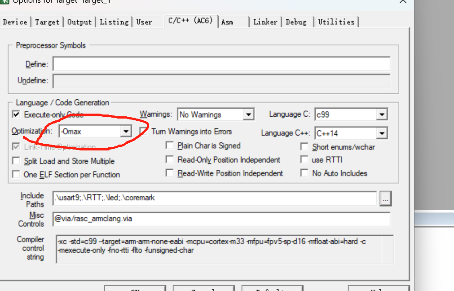The width and height of the screenshot is (454, 291).
Task: Click the Preprocessor Symbols group label
Action: coord(51,45)
